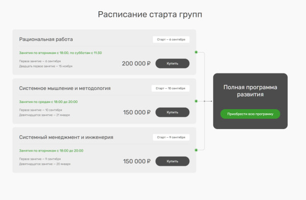Click Первое занятие – 9 сентября line
Viewport: 306px width, 200px height.
point(40,159)
